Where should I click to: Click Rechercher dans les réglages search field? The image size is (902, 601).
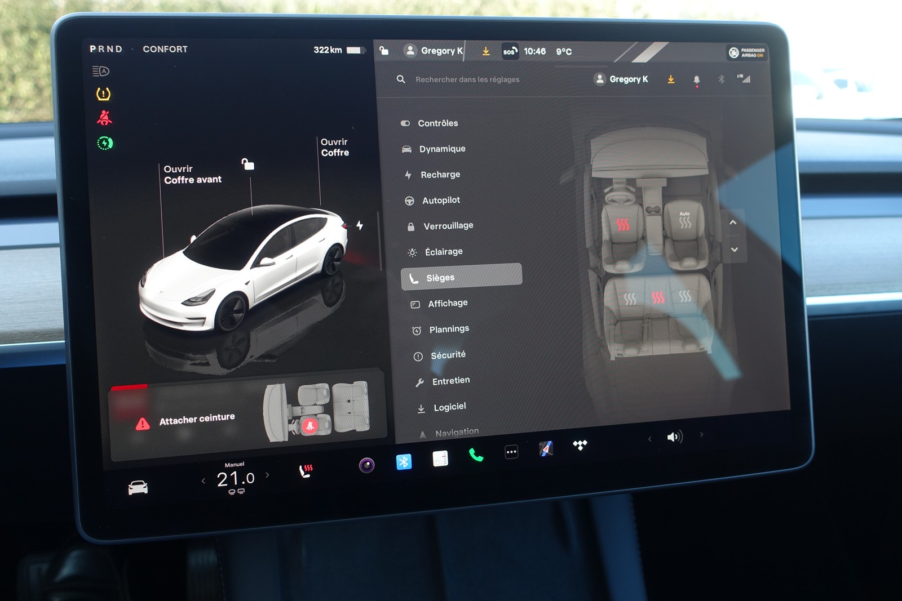click(x=467, y=79)
